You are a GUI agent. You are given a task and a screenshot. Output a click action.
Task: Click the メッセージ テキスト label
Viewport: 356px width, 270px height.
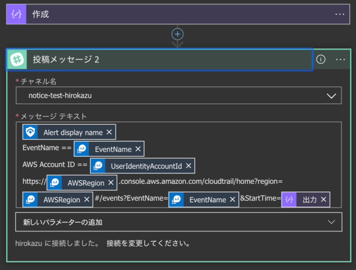(53, 116)
